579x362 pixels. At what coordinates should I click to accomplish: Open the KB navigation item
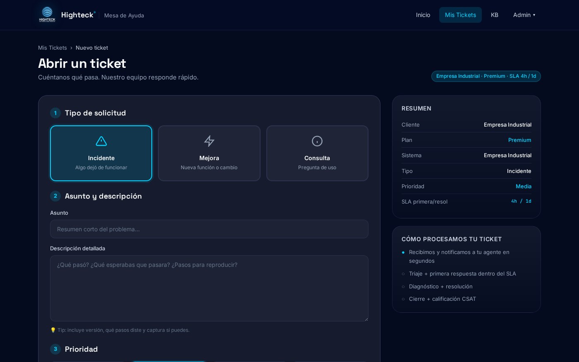(495, 15)
